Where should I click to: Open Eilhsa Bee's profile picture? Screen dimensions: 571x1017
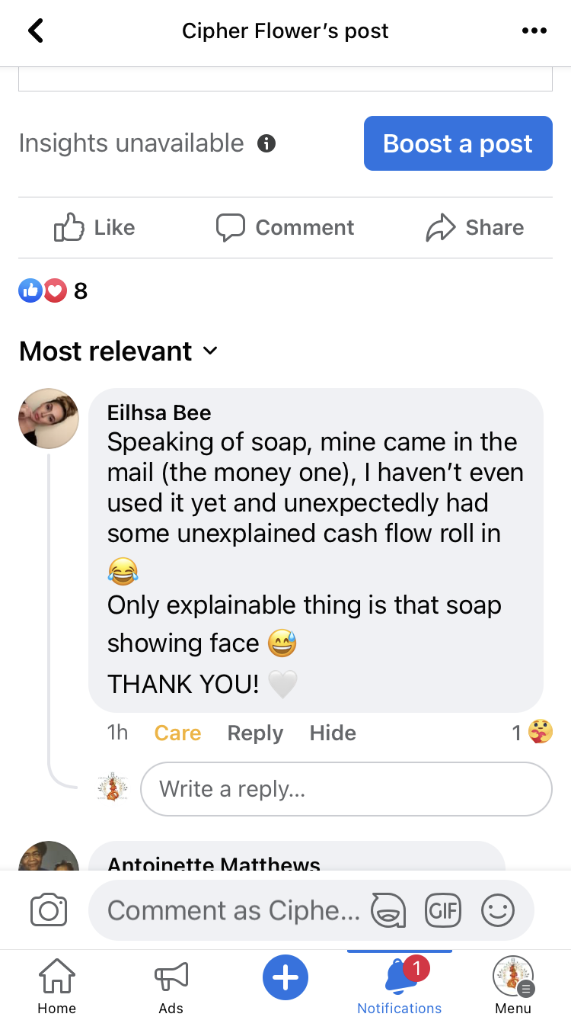48,419
